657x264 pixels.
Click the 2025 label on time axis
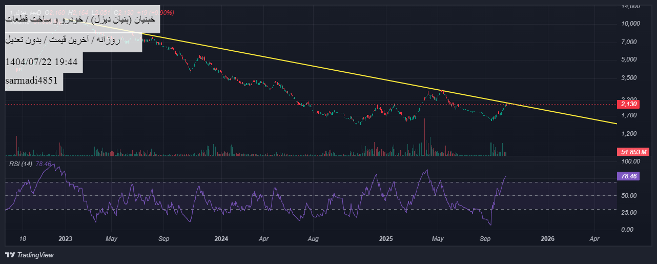(385, 239)
